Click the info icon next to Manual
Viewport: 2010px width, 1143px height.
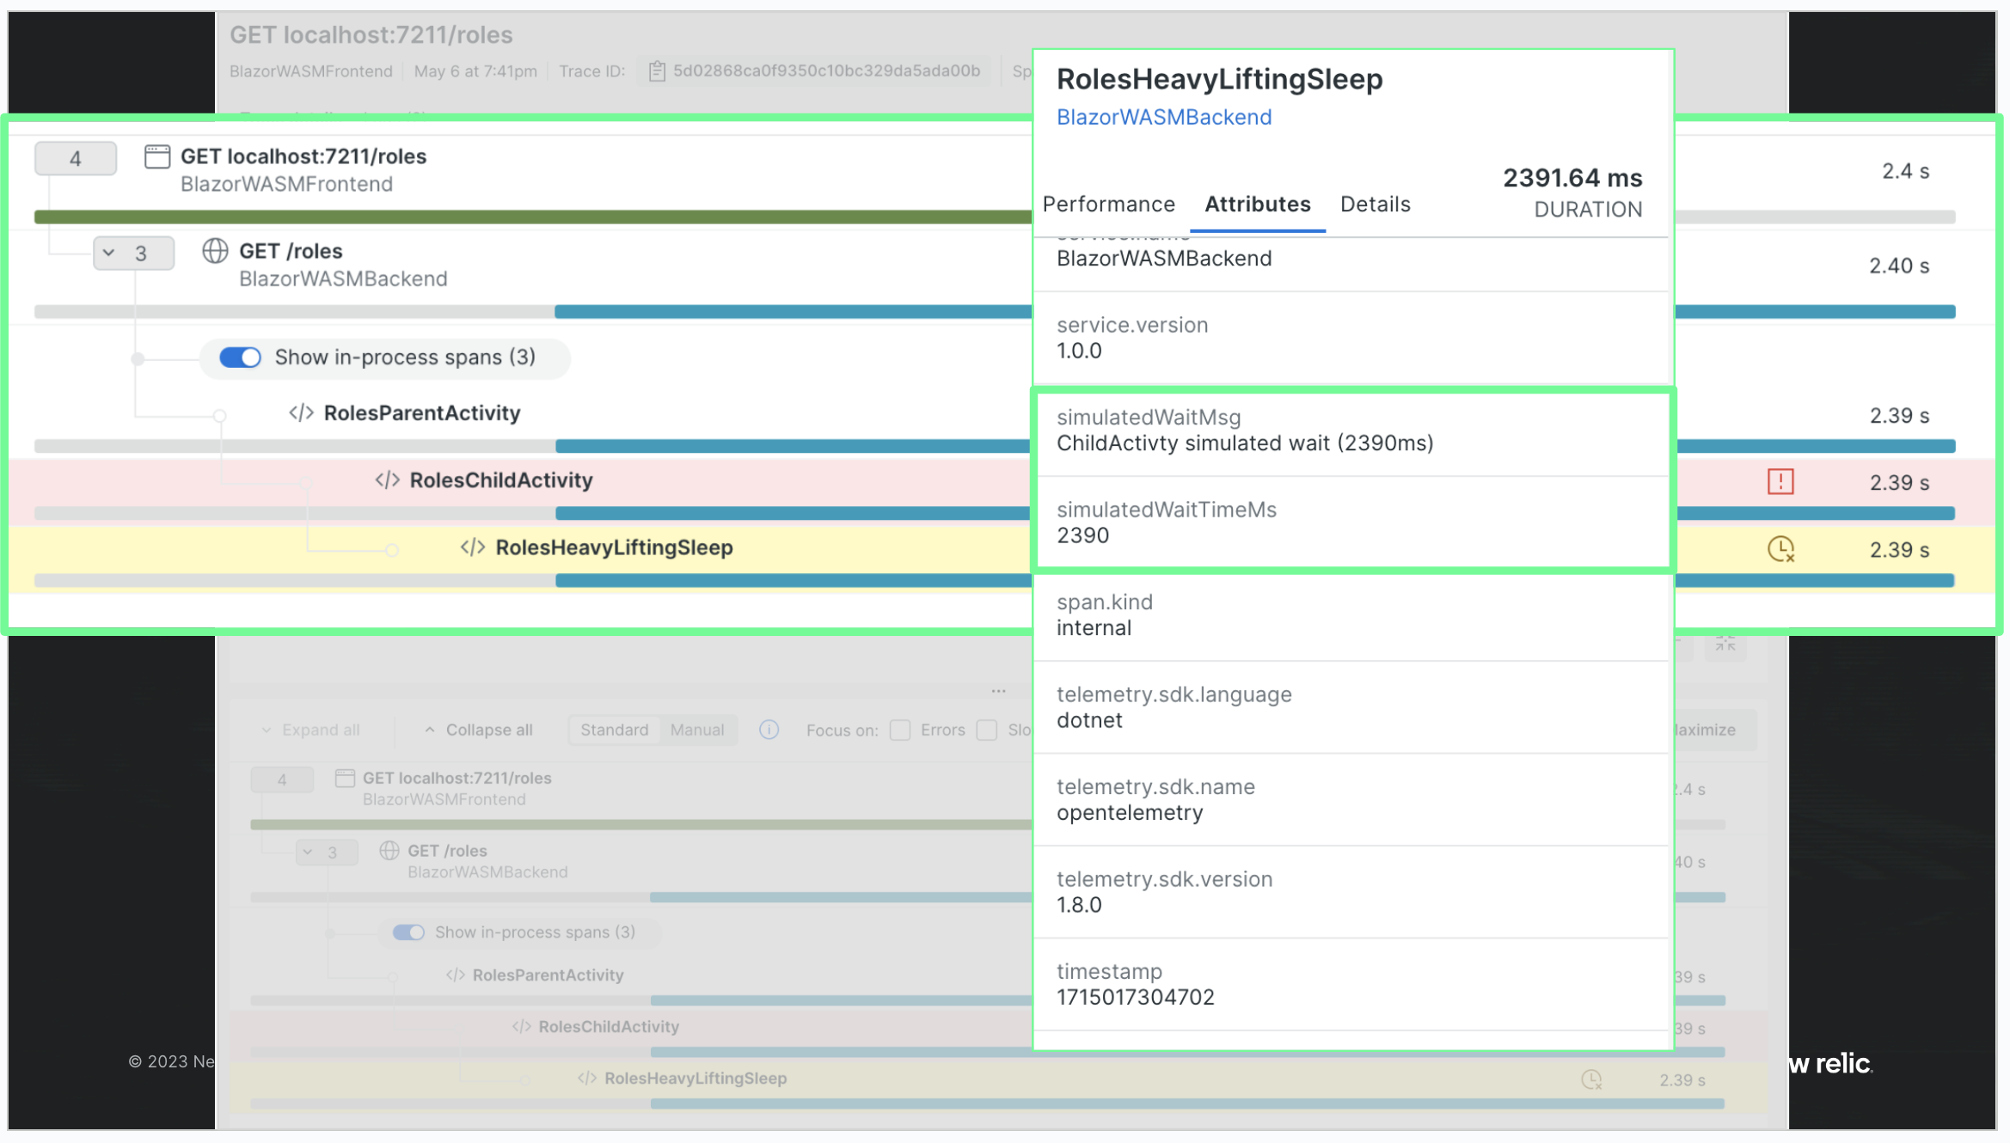pos(769,730)
